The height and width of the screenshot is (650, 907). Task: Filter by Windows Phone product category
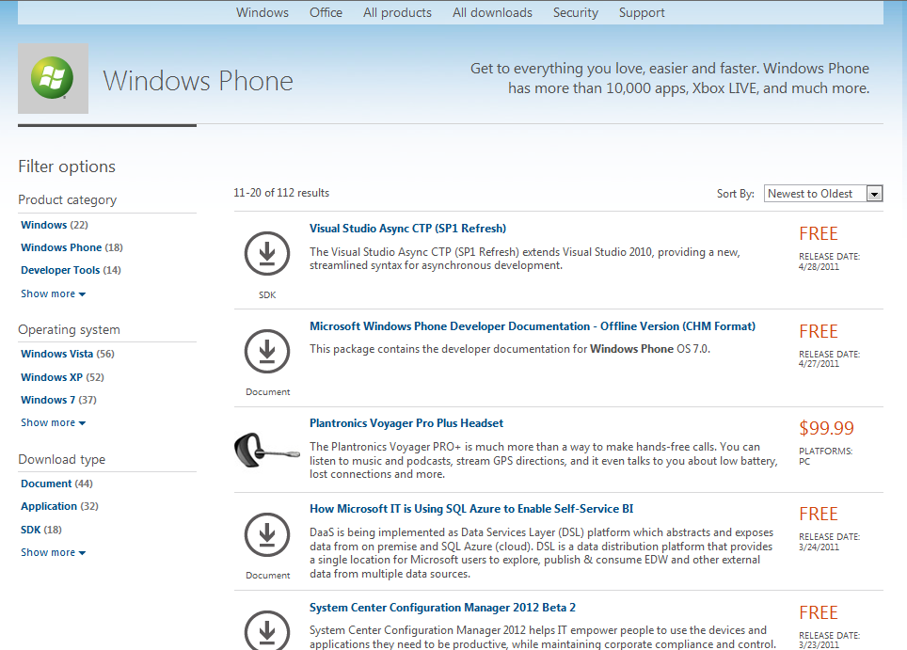(61, 247)
